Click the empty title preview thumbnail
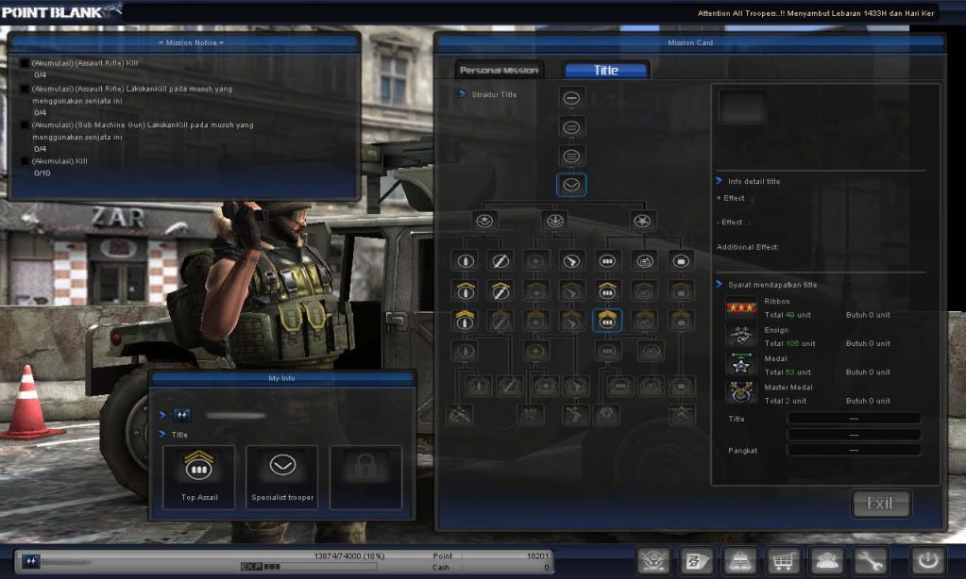 tap(742, 107)
